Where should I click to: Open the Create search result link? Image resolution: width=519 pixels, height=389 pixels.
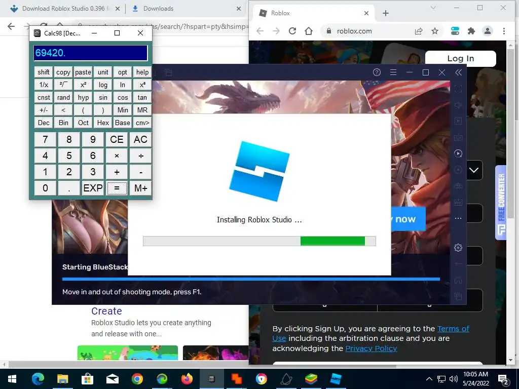pyautogui.click(x=106, y=311)
